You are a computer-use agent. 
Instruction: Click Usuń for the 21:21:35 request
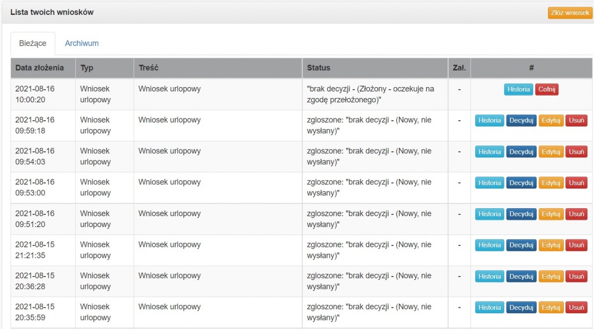pyautogui.click(x=576, y=245)
